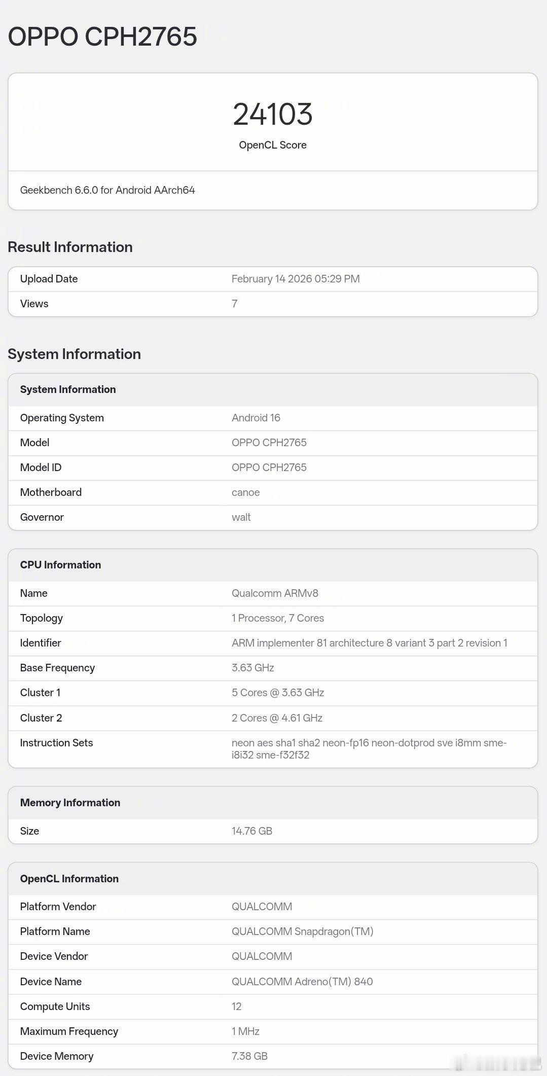Click the 2 Cores @ 4.61 GHz value
Image resolution: width=547 pixels, height=1076 pixels.
click(x=277, y=718)
